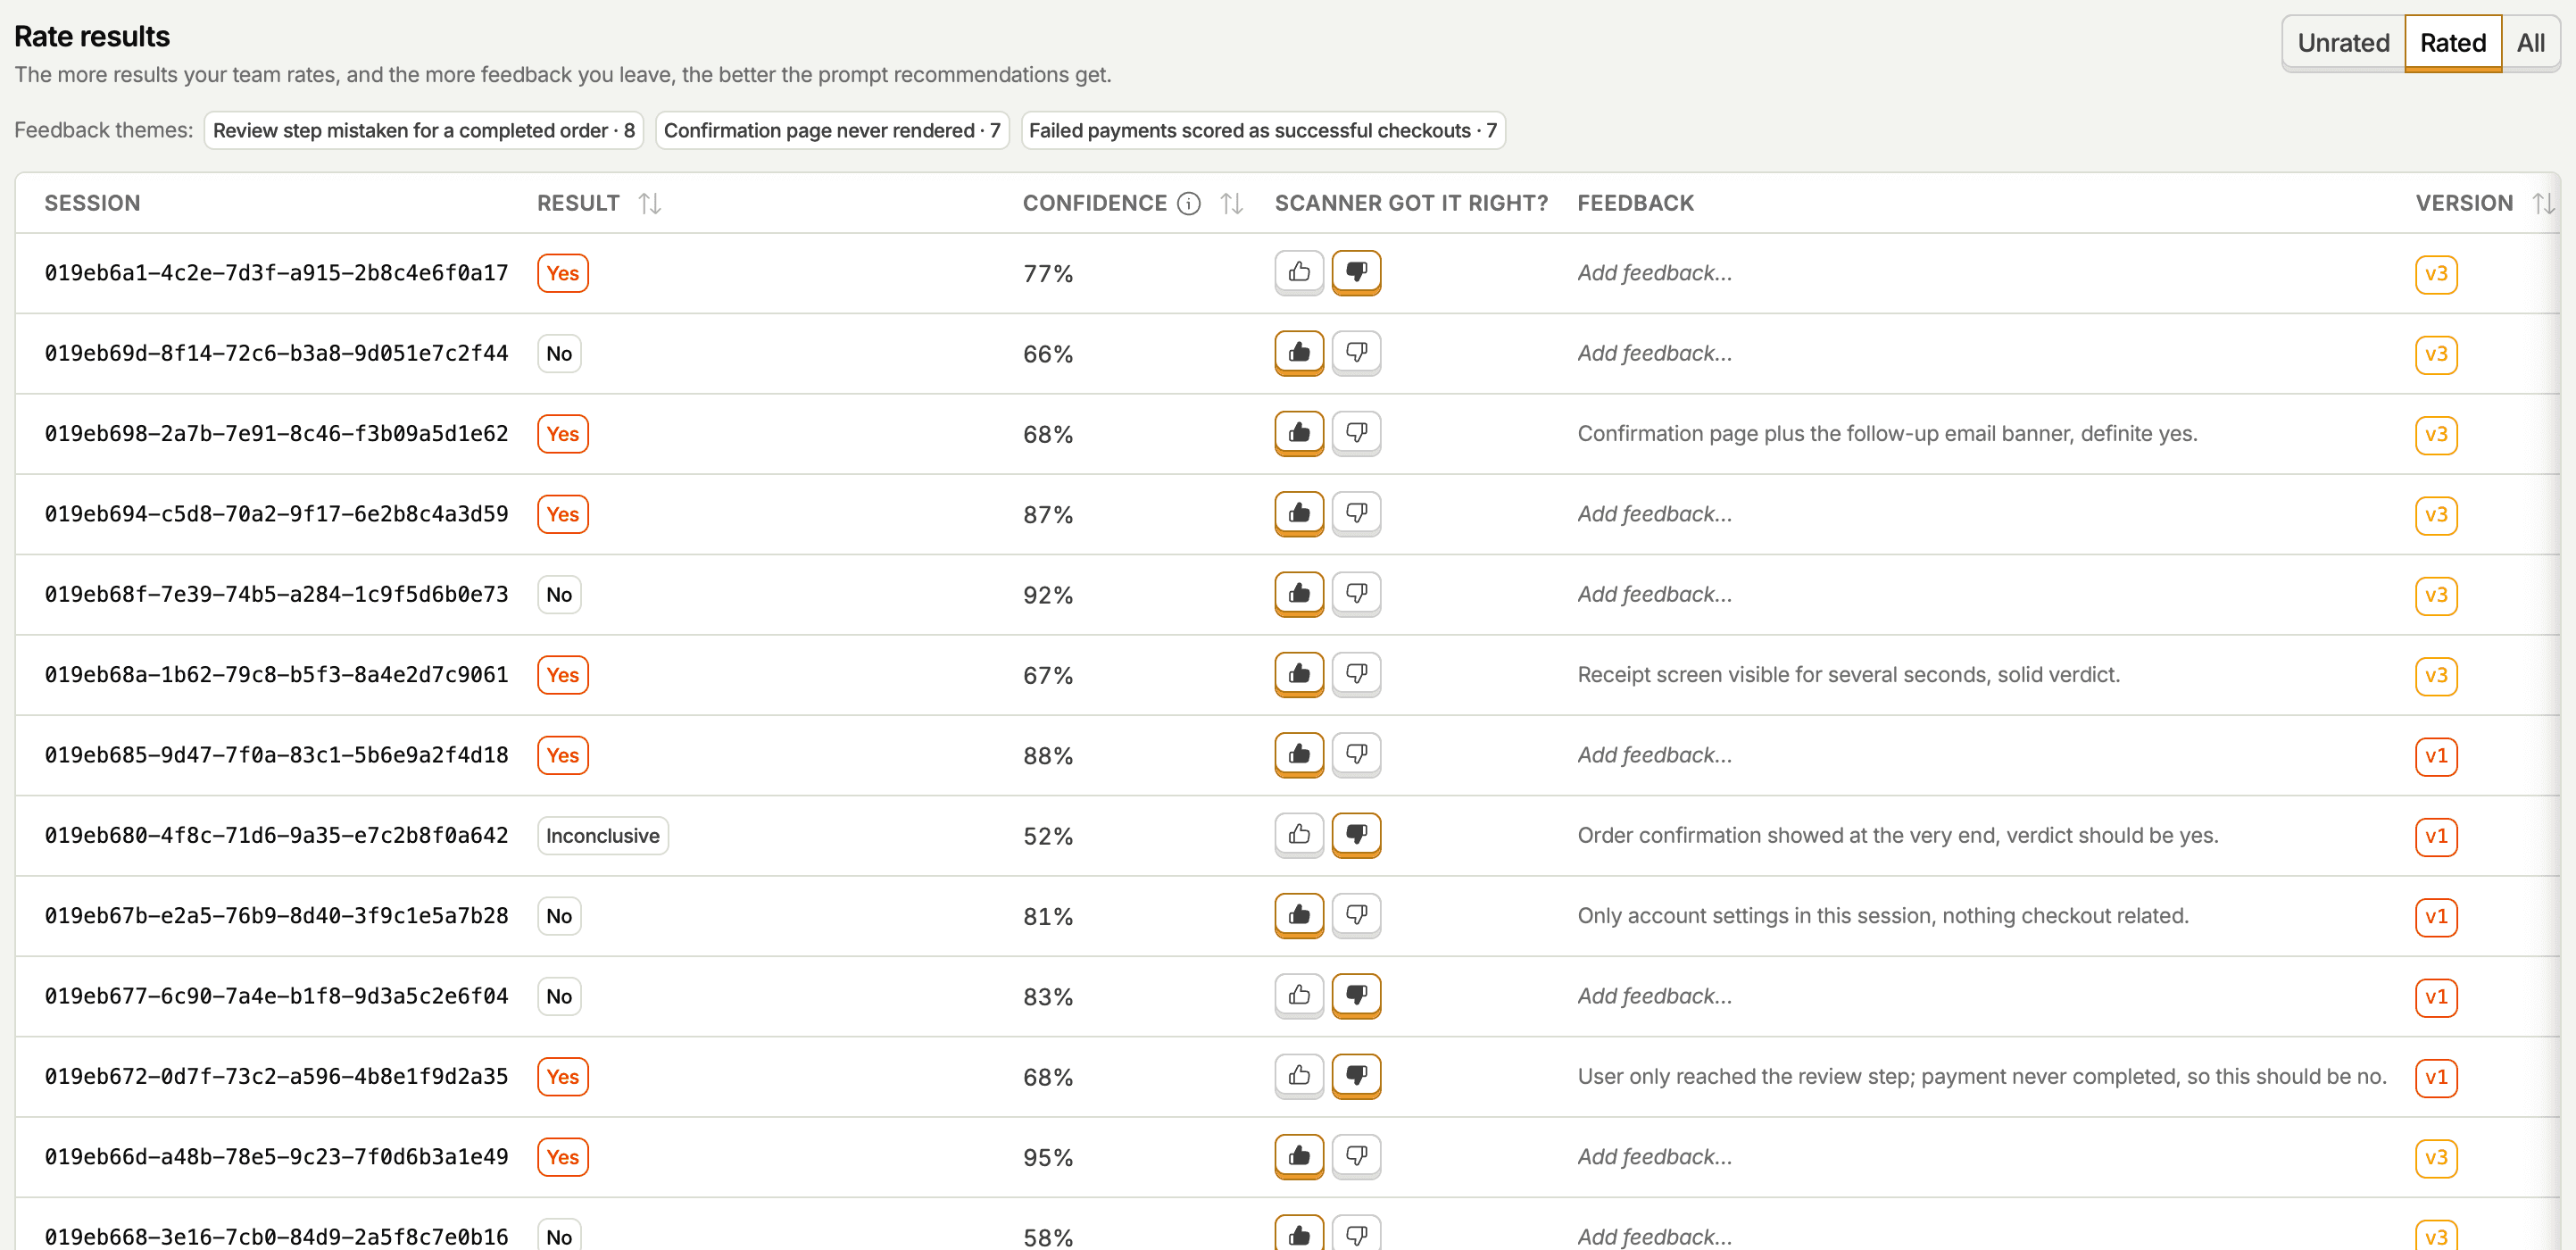Thumbs up session 019eb668 row
2576x1250 pixels.
tap(1299, 1234)
